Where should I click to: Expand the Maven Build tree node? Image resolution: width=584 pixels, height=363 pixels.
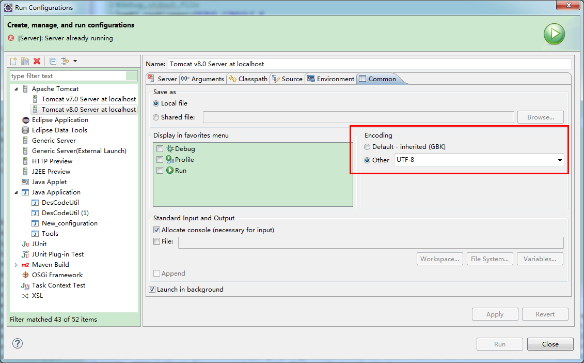click(16, 265)
